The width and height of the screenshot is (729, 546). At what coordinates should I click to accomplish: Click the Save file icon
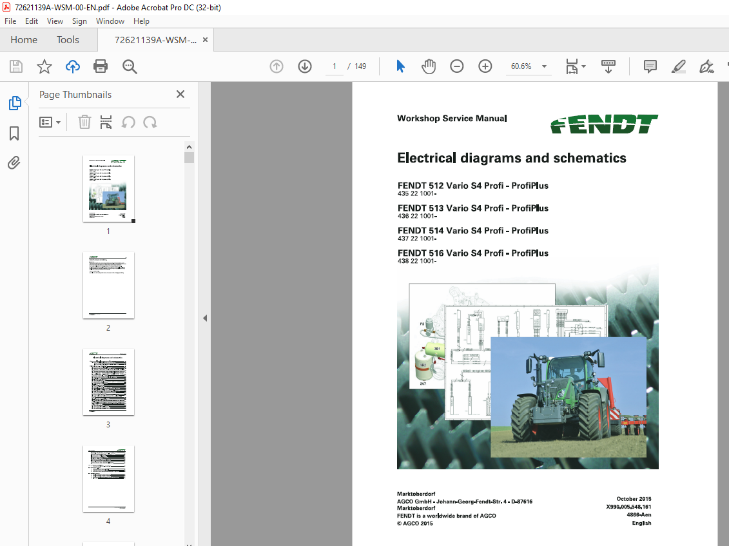[16, 66]
